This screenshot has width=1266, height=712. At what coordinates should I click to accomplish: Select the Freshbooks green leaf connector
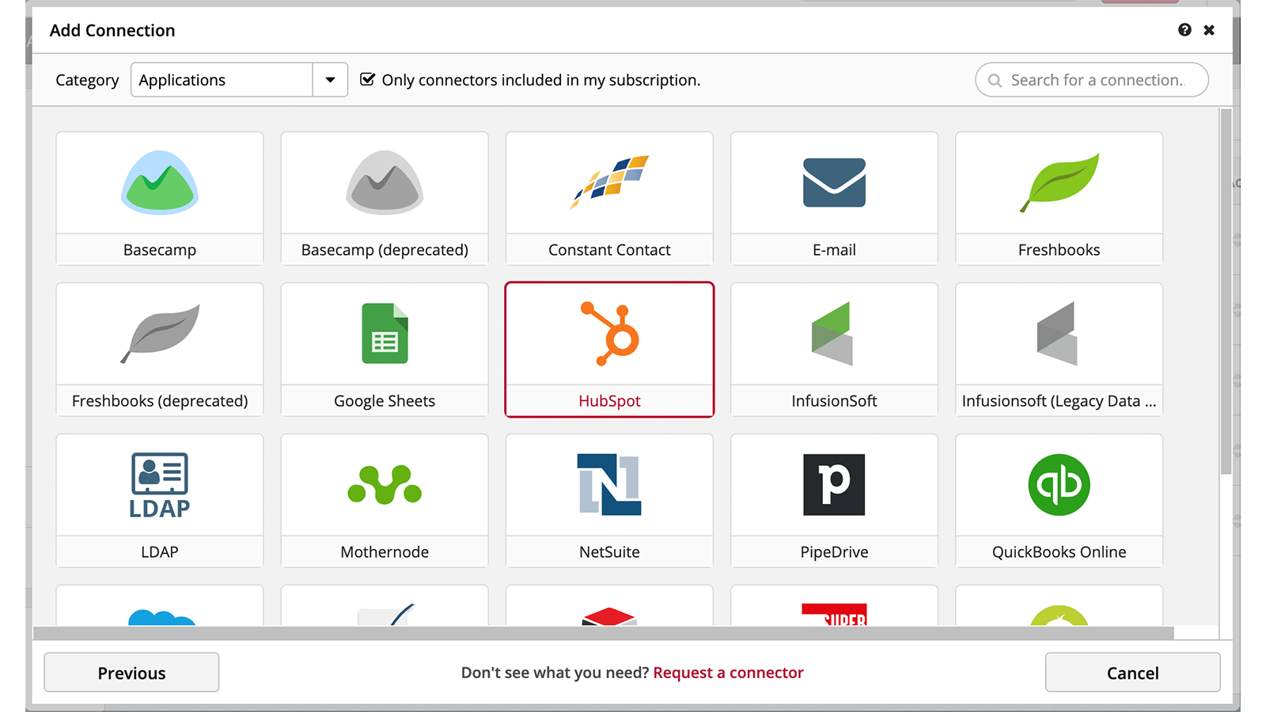(x=1059, y=184)
